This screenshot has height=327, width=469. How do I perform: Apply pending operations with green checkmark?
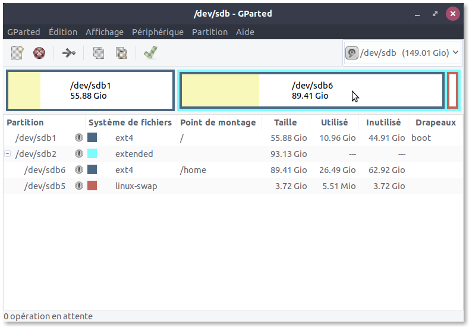click(150, 53)
